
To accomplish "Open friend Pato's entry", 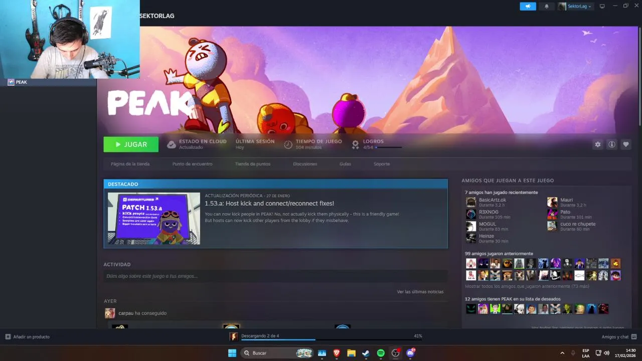I will (x=569, y=214).
